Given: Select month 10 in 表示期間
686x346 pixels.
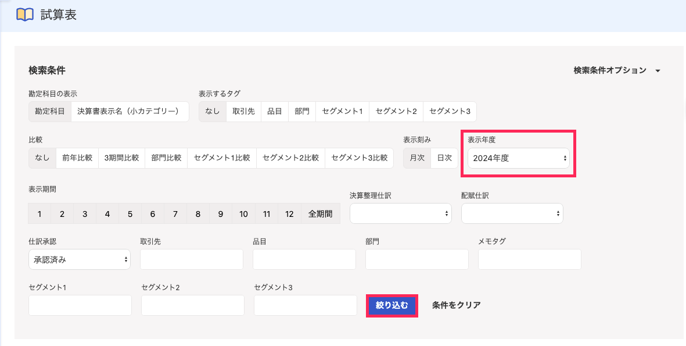Looking at the screenshot, I should click(x=244, y=214).
